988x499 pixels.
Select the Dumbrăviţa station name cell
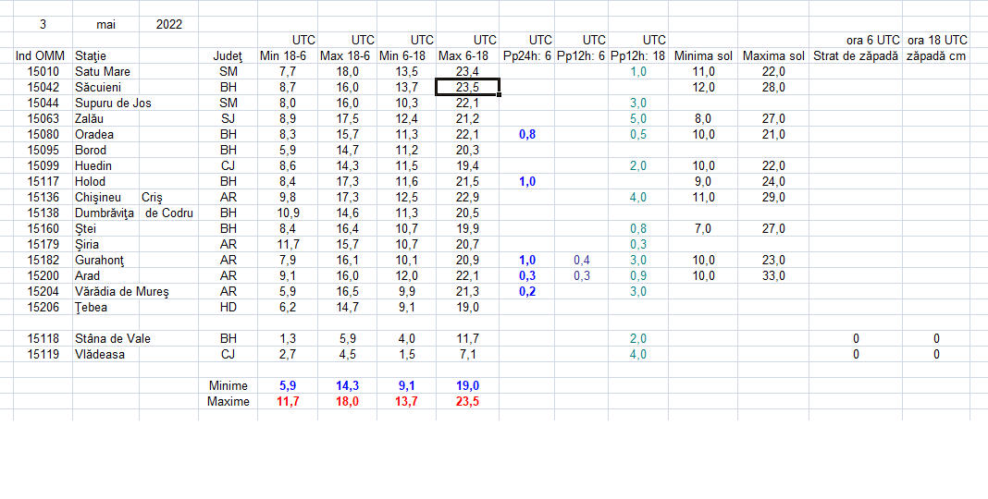[x=105, y=213]
